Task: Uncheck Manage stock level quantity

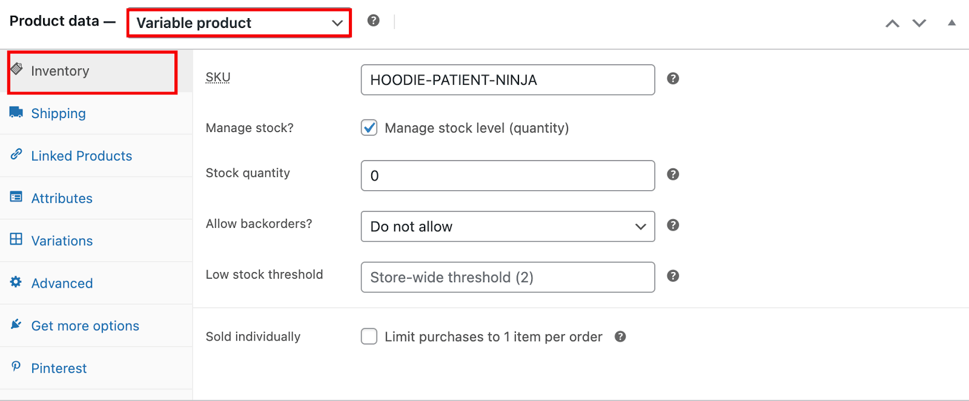Action: (369, 128)
